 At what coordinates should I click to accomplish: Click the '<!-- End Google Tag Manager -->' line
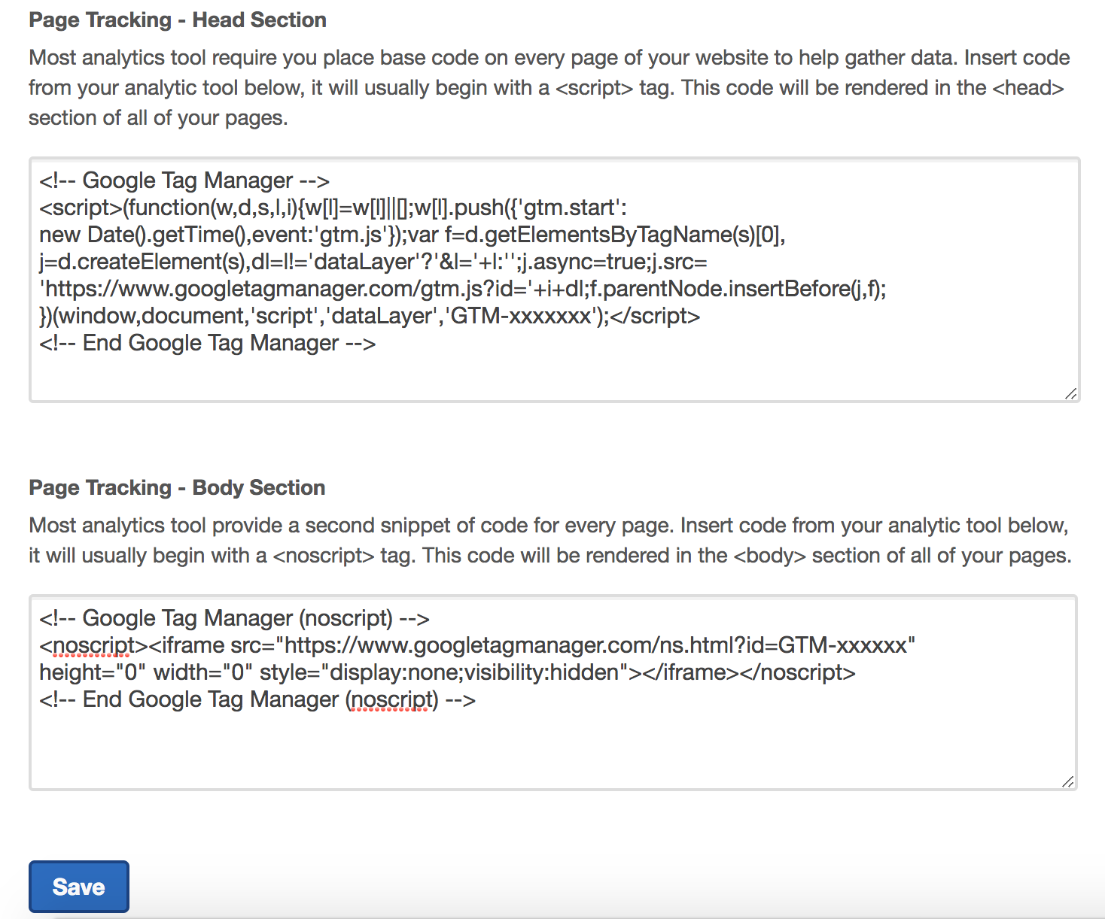coord(207,343)
